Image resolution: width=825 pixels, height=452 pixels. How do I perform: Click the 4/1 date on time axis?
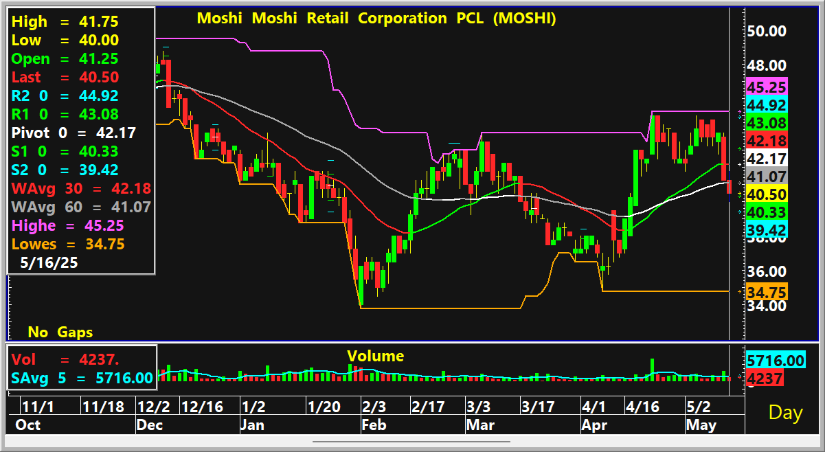point(593,407)
